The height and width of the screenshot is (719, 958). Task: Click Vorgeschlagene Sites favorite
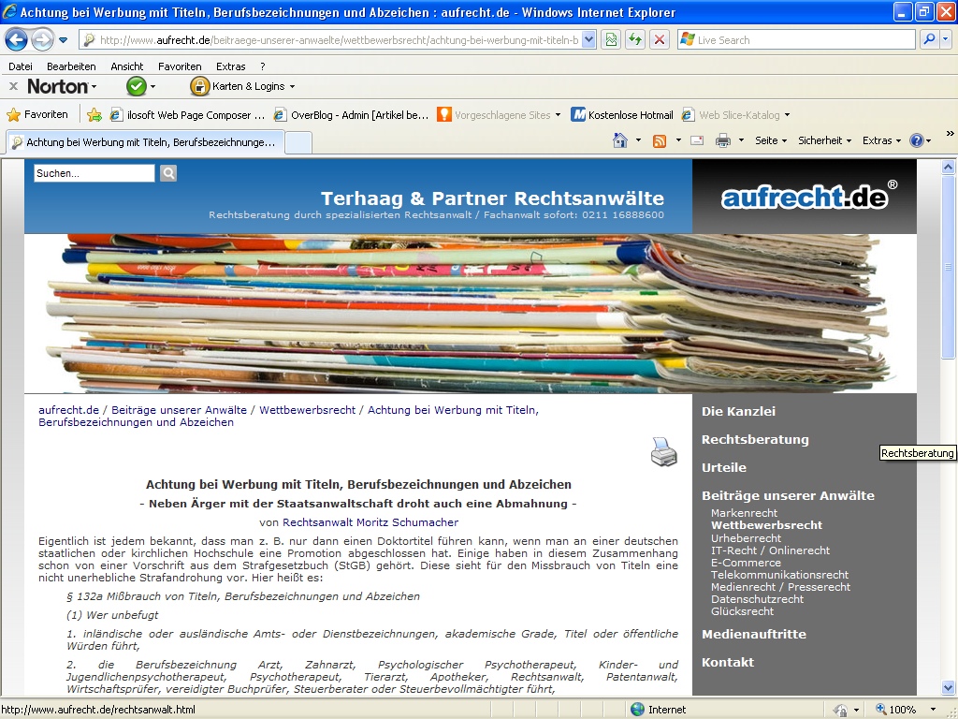point(498,115)
